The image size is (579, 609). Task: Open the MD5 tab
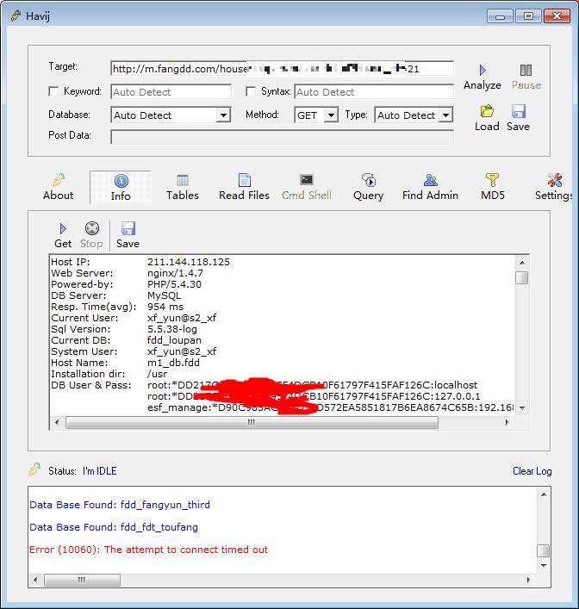click(x=492, y=187)
